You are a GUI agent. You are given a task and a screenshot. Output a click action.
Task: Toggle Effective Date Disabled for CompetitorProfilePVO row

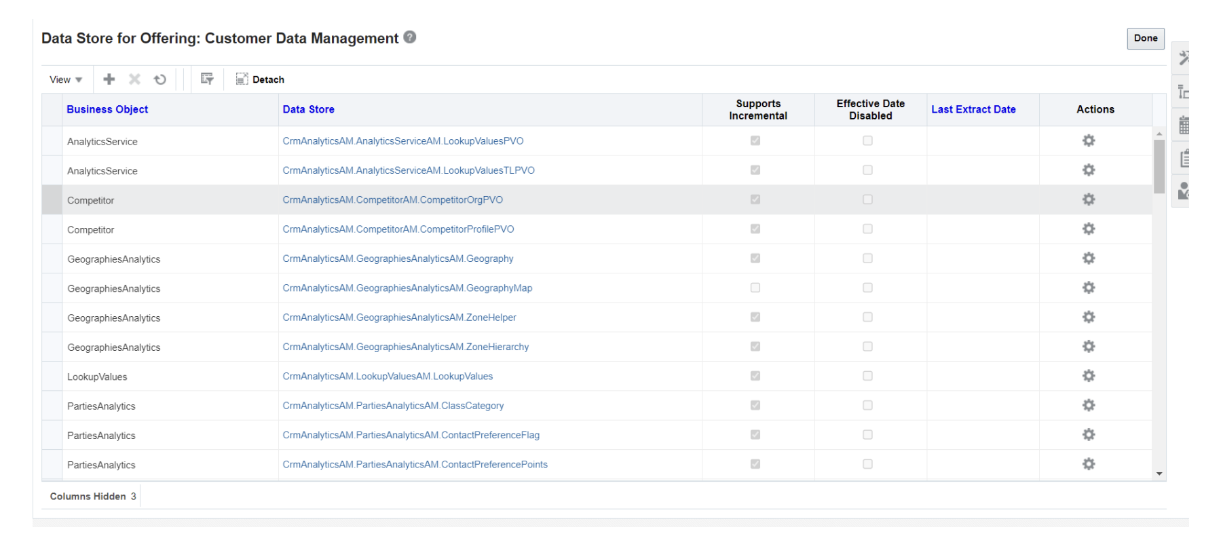click(867, 229)
